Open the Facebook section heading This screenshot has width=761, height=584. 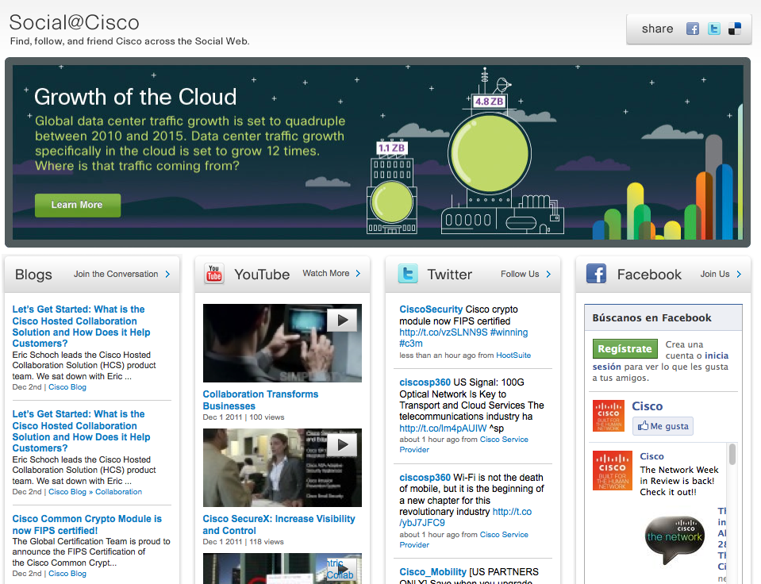point(649,275)
